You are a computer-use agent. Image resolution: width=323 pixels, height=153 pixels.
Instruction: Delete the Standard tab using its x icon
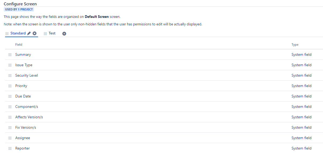click(x=35, y=33)
